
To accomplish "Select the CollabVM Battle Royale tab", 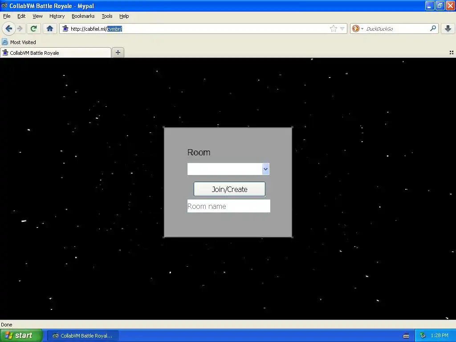I will click(56, 53).
